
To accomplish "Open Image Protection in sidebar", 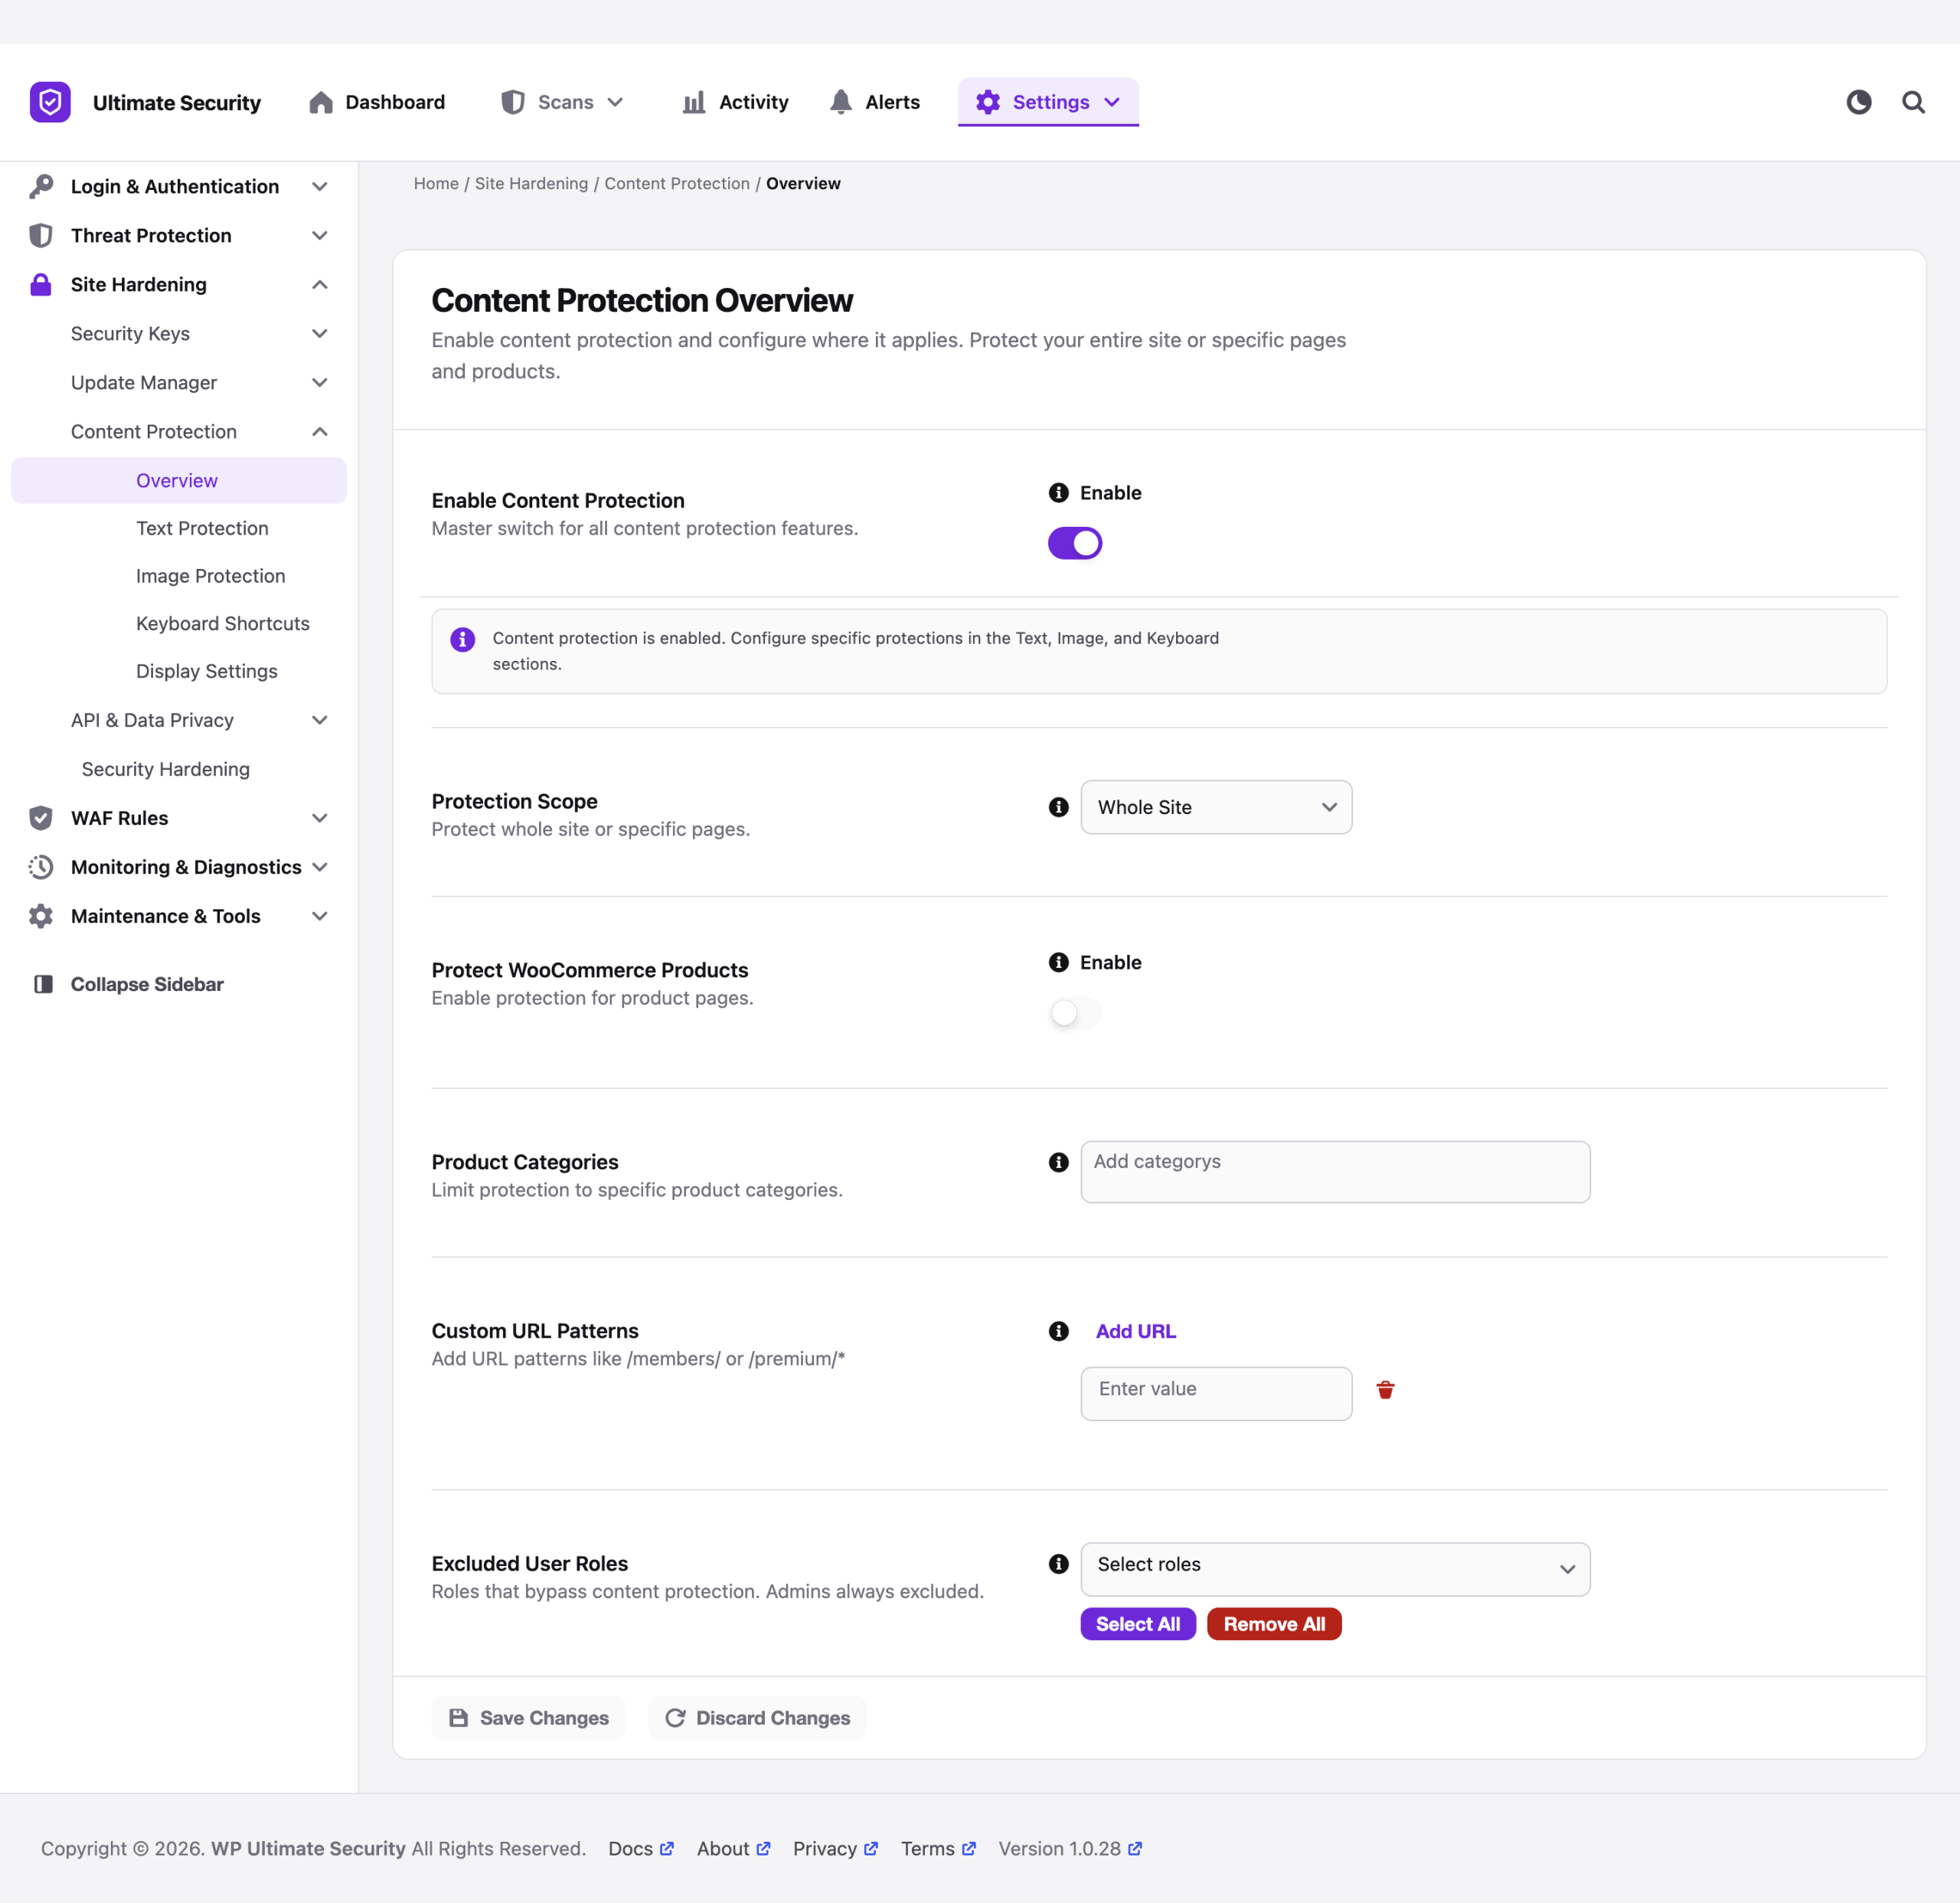I will tap(210, 576).
